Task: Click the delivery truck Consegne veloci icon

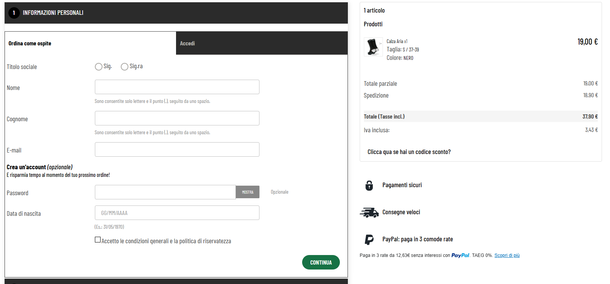Action: tap(369, 212)
